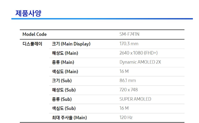
Task: Select the 2640 x 1080 (FHD+) value
Action: tap(138, 53)
